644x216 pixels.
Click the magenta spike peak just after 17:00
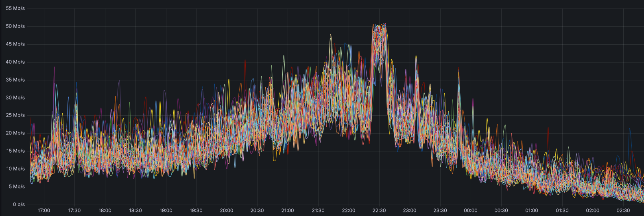click(x=54, y=68)
